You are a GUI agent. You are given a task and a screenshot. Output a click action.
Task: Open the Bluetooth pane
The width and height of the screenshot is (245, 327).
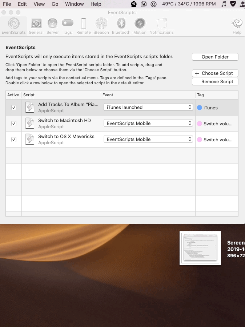coord(121,26)
